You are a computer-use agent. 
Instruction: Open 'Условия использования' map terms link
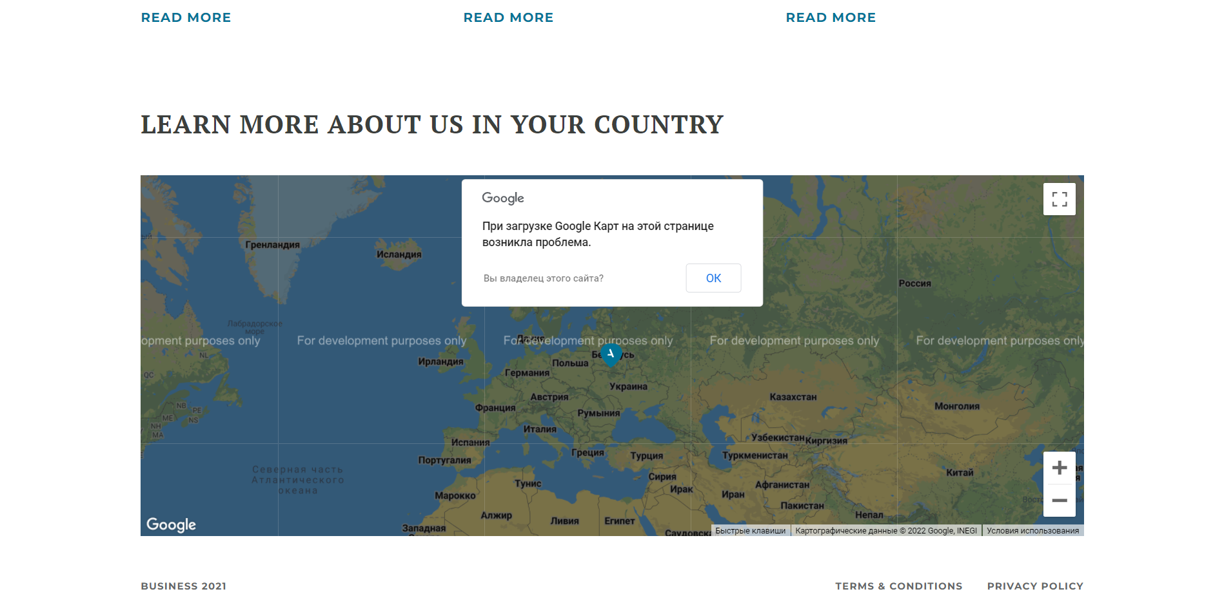[1032, 530]
